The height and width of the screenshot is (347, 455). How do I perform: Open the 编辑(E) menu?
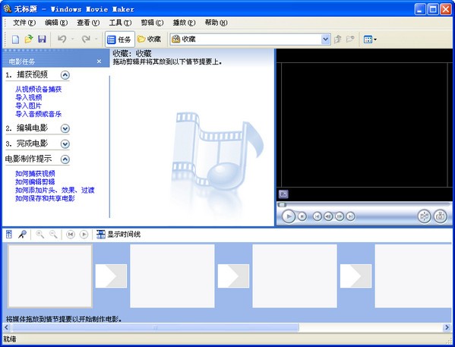(x=56, y=23)
